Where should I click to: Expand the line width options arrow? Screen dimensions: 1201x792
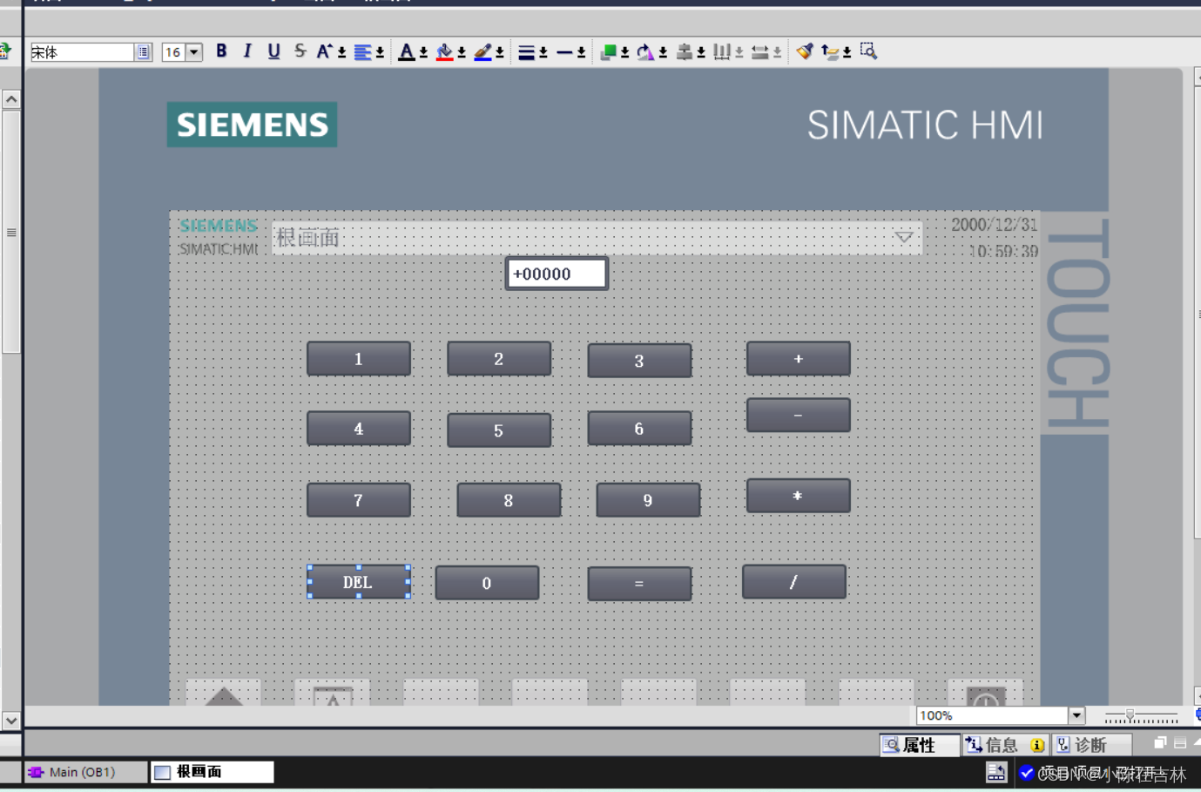(x=543, y=53)
